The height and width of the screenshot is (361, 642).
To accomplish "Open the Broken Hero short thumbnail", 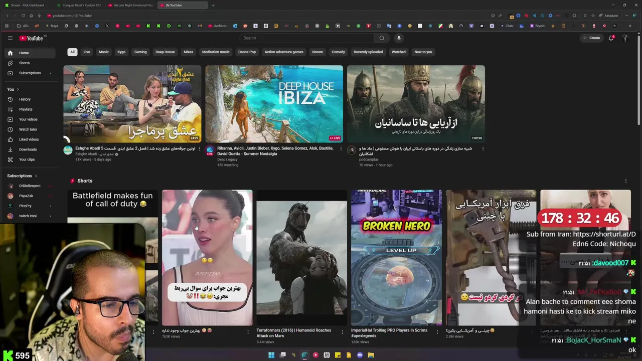I will pos(396,257).
